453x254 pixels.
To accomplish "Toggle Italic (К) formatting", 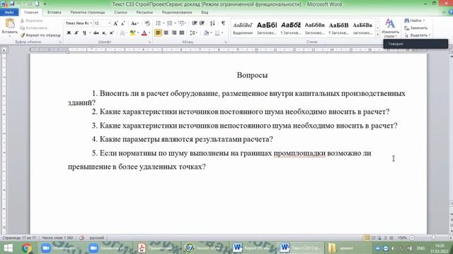I will (76, 33).
